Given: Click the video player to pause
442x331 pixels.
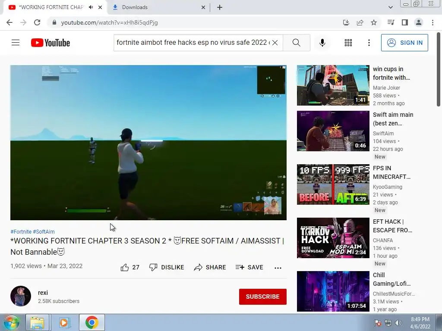Looking at the screenshot, I should (148, 142).
